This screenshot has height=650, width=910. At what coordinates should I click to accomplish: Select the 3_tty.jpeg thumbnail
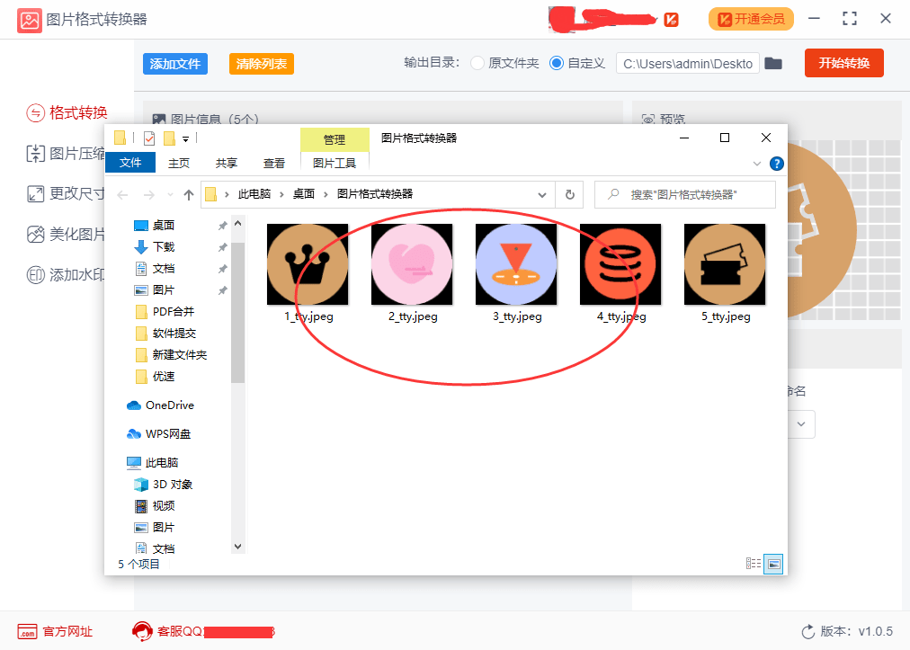pos(515,263)
